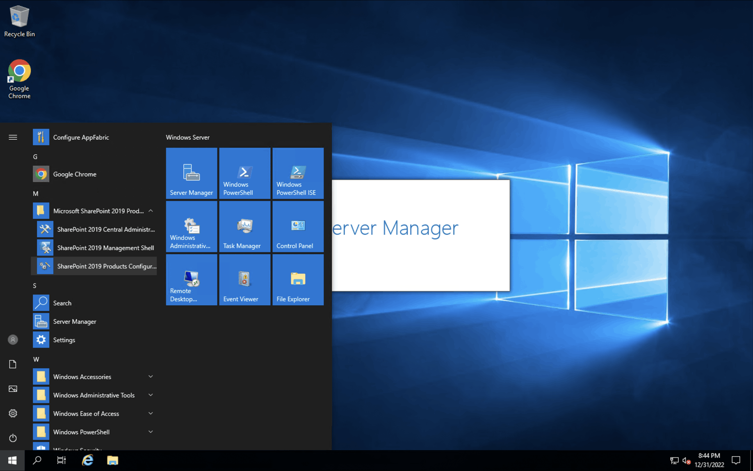
Task: Launch Google Chrome from the Start app list
Action: (x=94, y=174)
